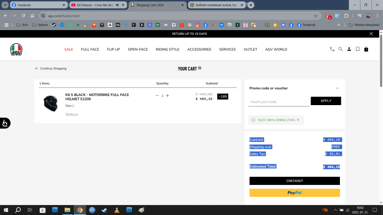
Task: Bookmark this page with the star
Action: coord(315,16)
